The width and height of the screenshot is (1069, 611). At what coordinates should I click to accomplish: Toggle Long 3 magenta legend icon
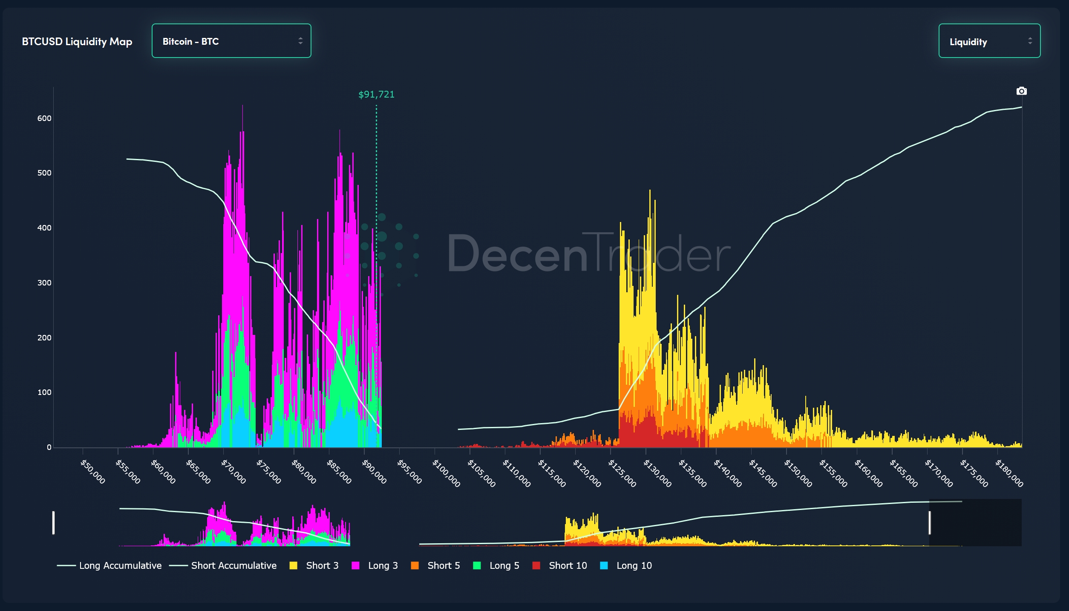point(355,565)
